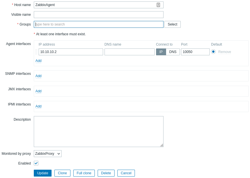Click the drag handle of agent interface row
Viewport: 250px width, 178px height.
click(36, 52)
